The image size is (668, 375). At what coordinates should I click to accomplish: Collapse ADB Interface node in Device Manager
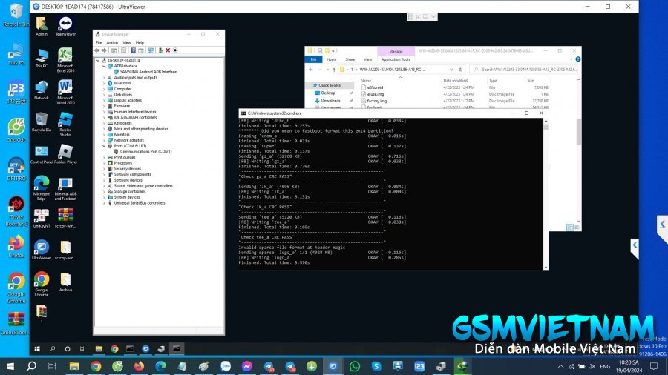104,66
